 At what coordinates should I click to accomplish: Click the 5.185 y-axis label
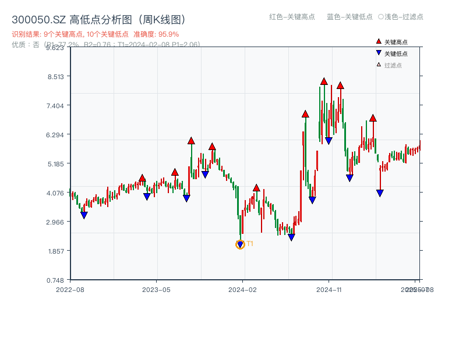click(56, 164)
